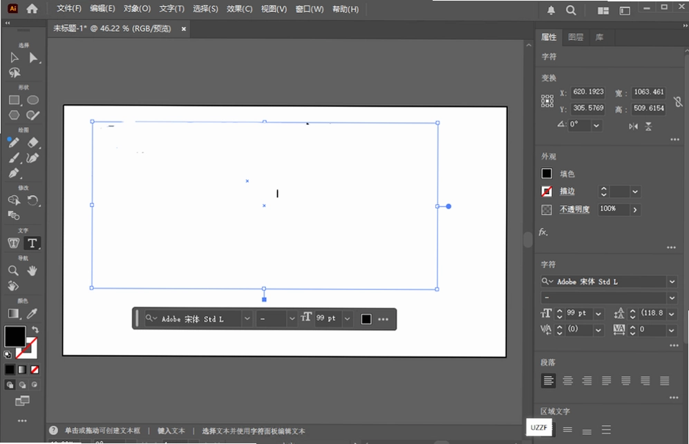
Task: Choose justify all lines option
Action: click(x=665, y=380)
